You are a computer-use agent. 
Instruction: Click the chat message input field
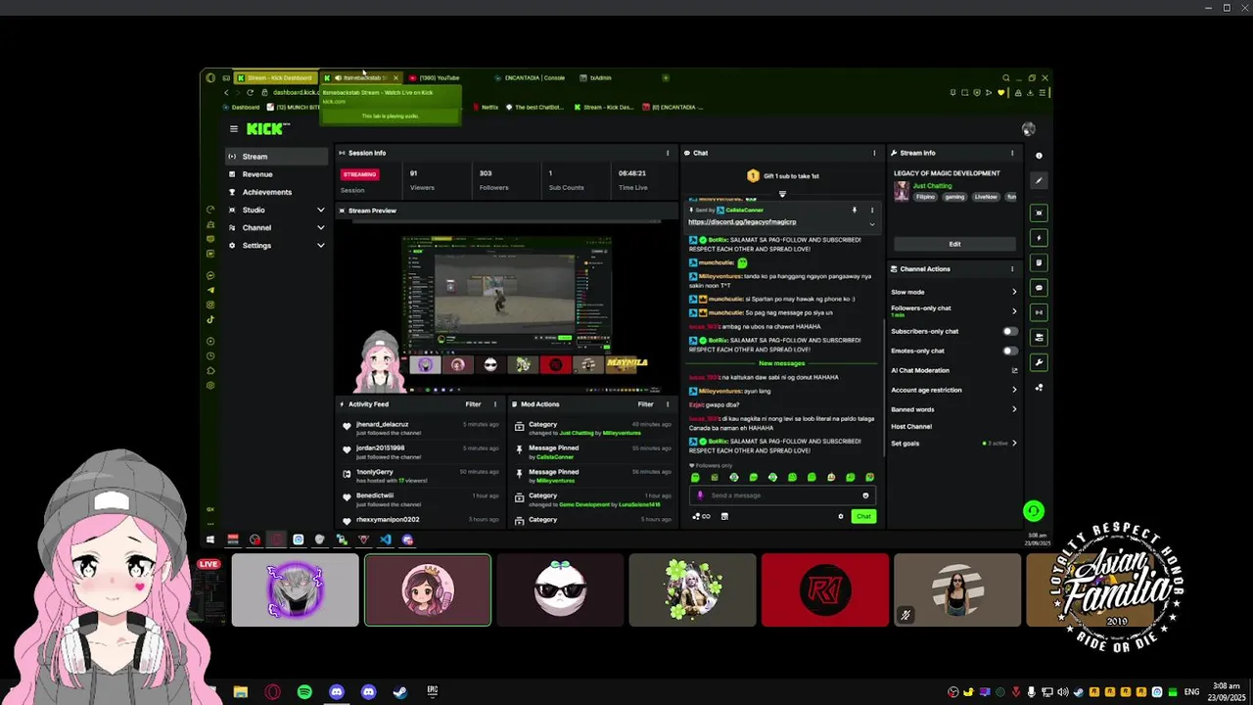[783, 495]
